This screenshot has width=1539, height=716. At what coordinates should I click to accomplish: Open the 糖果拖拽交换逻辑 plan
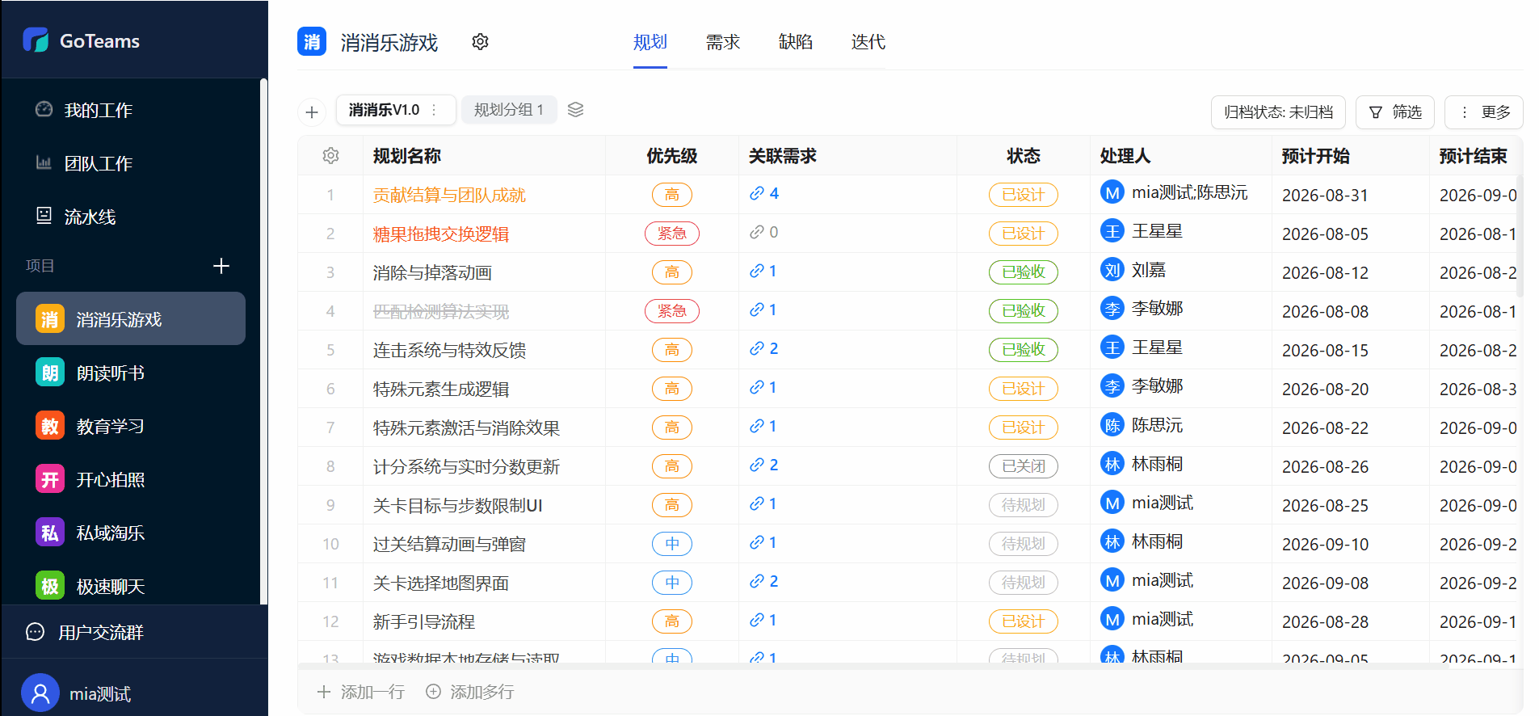[441, 234]
